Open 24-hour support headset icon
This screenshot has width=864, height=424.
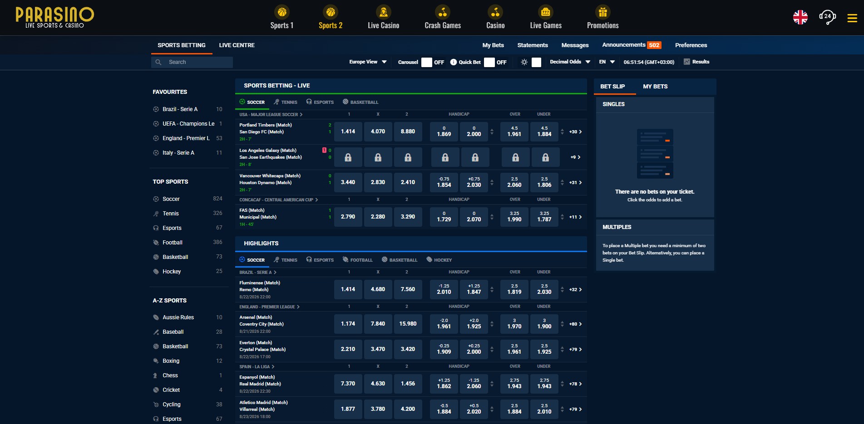coord(828,17)
